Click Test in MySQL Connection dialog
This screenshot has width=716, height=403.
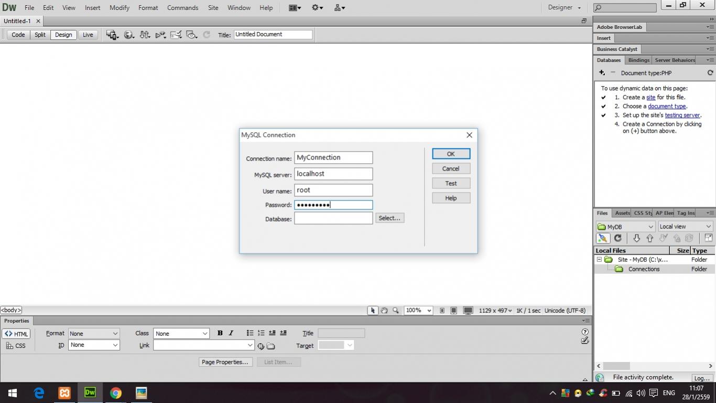pyautogui.click(x=451, y=183)
